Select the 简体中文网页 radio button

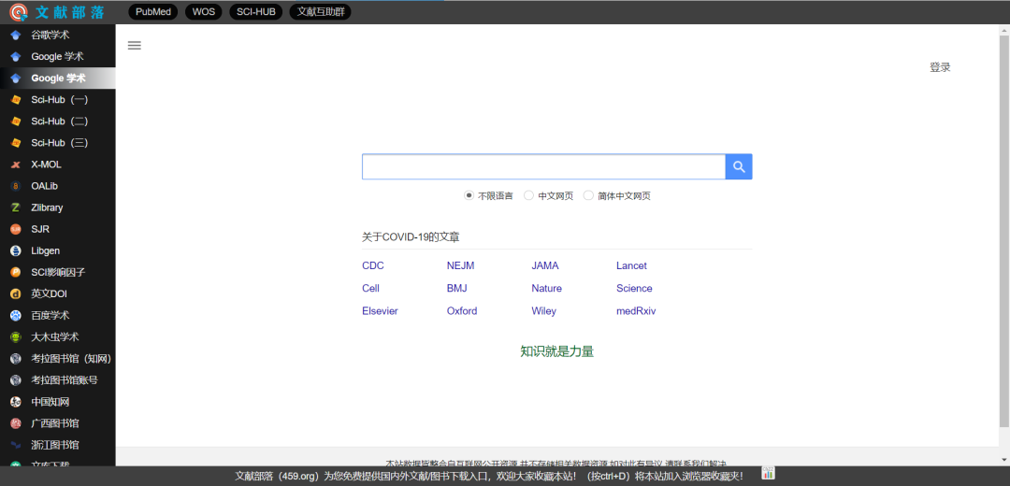[588, 196]
